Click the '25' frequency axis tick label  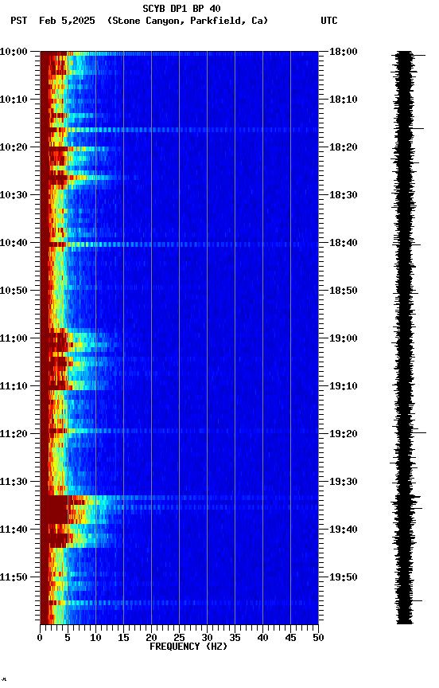tap(179, 638)
